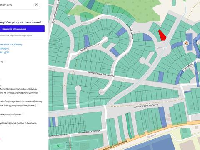This screenshot has width=200, height=150.
Task: Click the 'вулиця Івана Гонти' street label
Action: pos(90,47)
